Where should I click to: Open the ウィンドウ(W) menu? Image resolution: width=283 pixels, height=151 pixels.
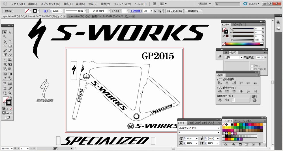point(122,4)
